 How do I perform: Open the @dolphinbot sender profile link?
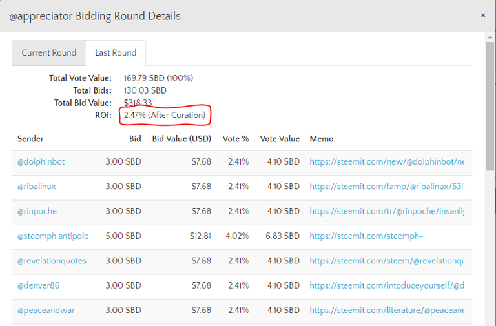coord(41,162)
